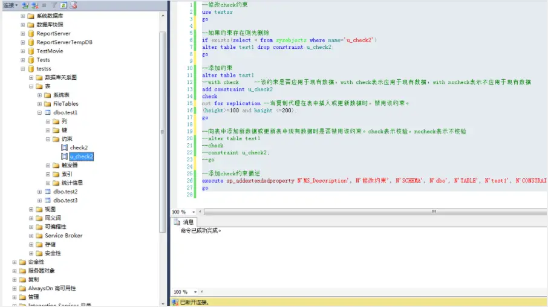548x307 pixels.
Task: Click the 'use testss' line in the editor
Action: click(x=217, y=12)
